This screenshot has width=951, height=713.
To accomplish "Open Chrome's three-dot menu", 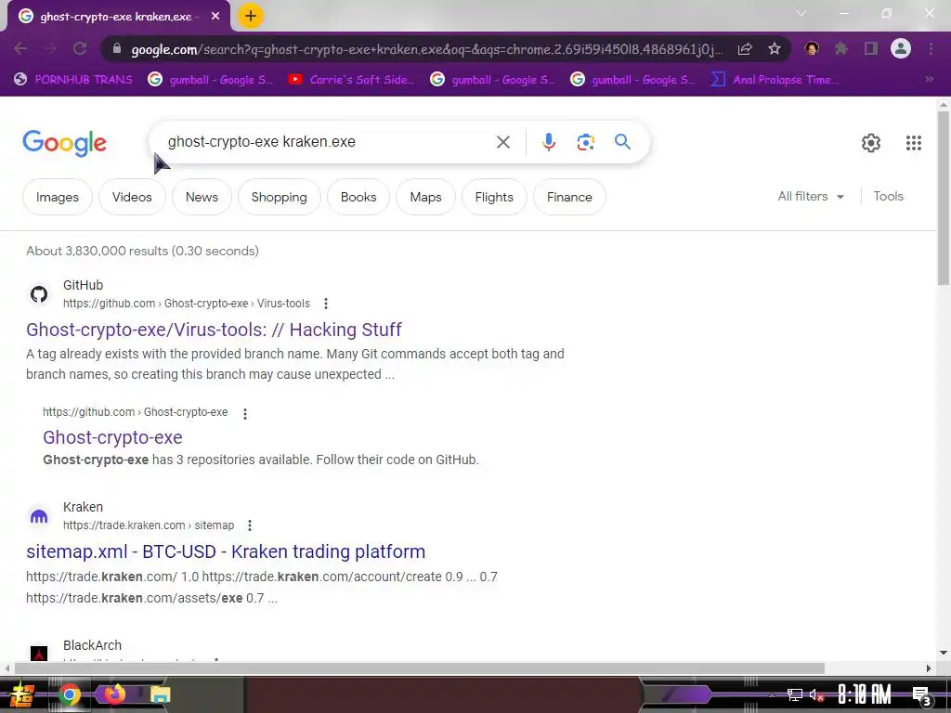I will tap(931, 48).
